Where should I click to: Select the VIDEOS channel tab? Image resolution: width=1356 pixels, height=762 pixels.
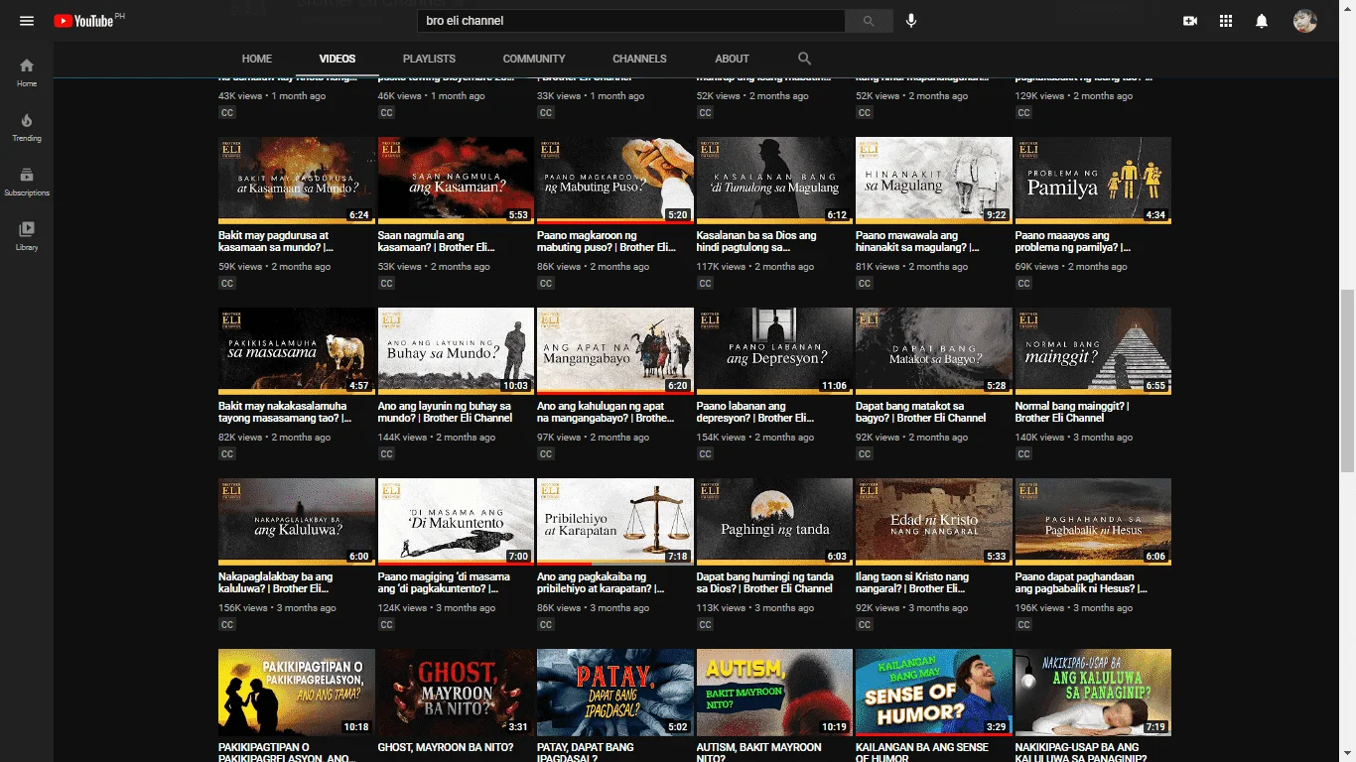338,59
